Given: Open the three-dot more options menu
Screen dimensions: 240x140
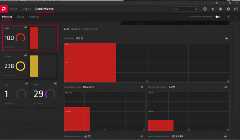Looking at the screenshot, I should 236,17.
